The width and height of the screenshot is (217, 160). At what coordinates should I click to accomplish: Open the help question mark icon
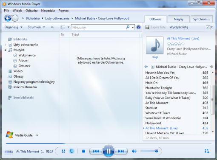(138, 27)
